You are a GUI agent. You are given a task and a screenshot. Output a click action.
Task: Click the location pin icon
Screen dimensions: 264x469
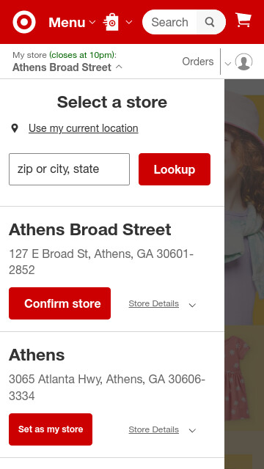tap(15, 128)
